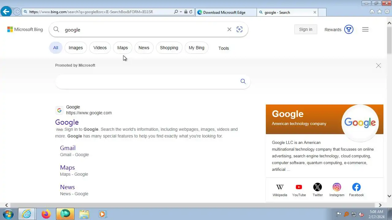This screenshot has width=392, height=220.
Task: Select the All results filter
Action: click(56, 48)
